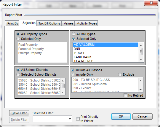Open the Values tab

(68, 23)
